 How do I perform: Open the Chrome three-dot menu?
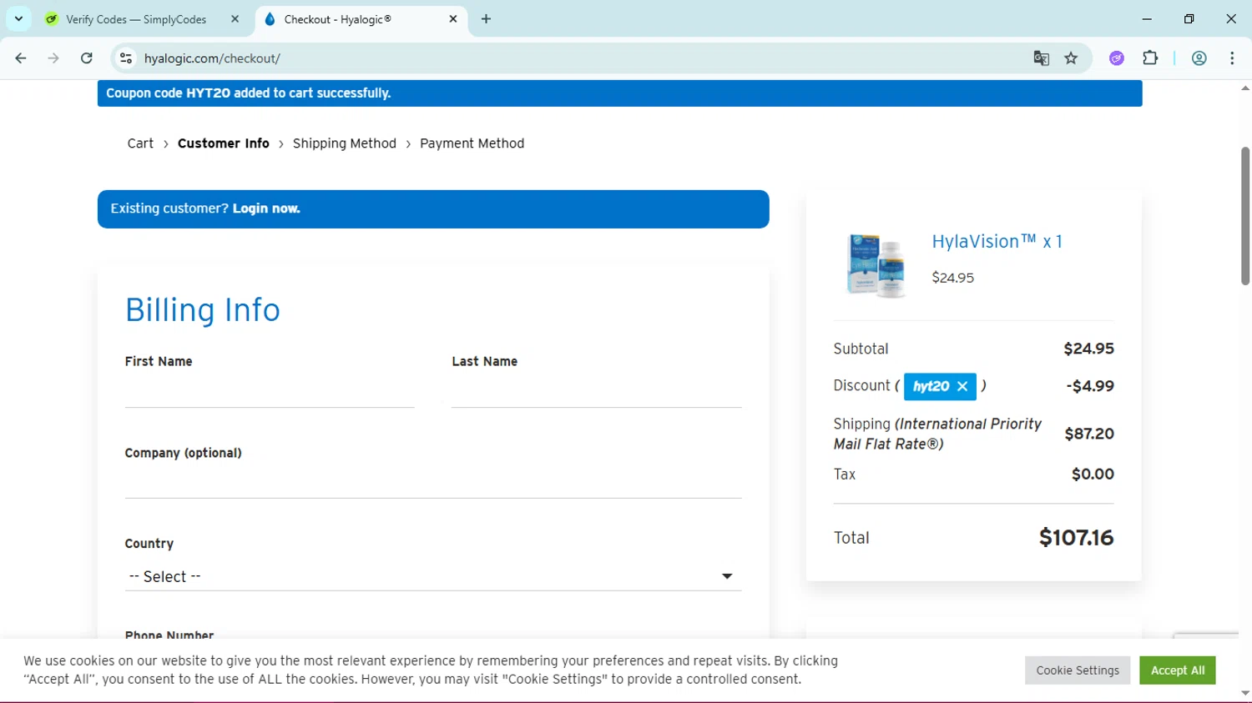(x=1232, y=58)
